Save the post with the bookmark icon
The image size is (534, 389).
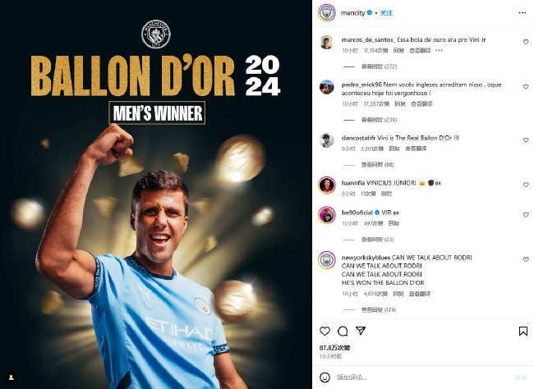pyautogui.click(x=523, y=331)
